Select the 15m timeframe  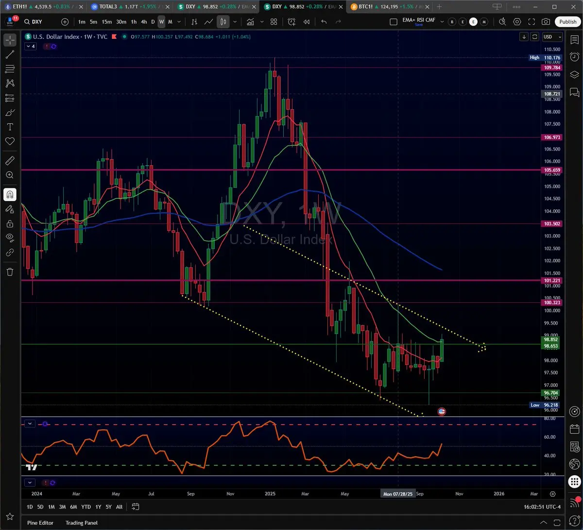(x=107, y=22)
